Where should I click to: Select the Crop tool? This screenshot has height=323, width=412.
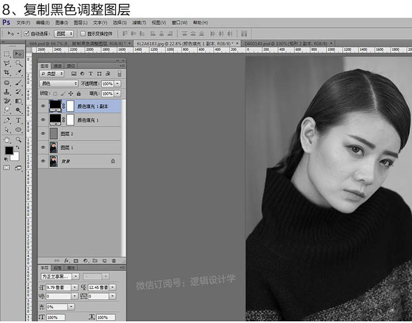[x=7, y=72]
